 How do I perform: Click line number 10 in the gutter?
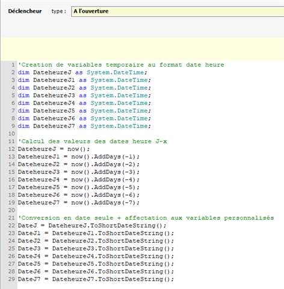(11, 134)
